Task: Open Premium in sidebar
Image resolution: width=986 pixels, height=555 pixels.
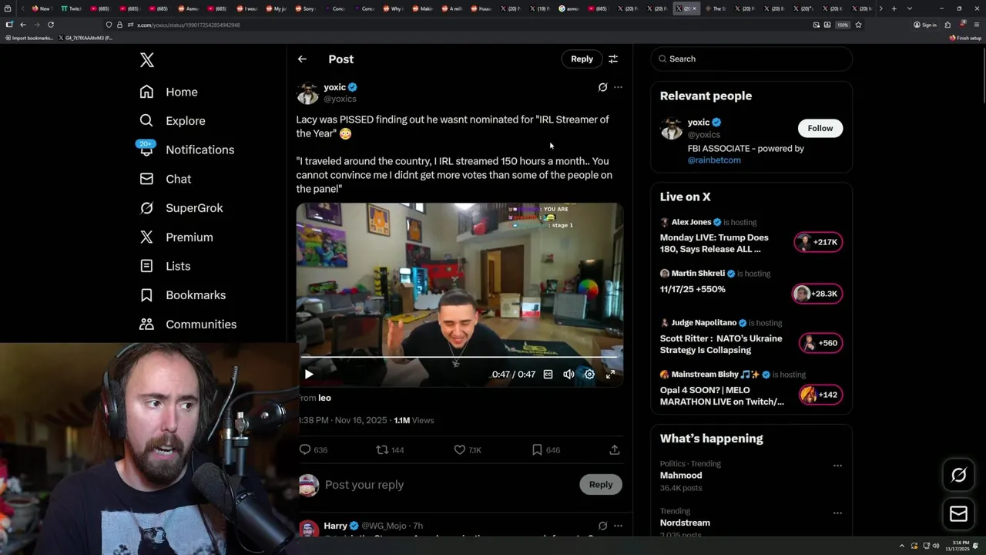Action: (176, 237)
